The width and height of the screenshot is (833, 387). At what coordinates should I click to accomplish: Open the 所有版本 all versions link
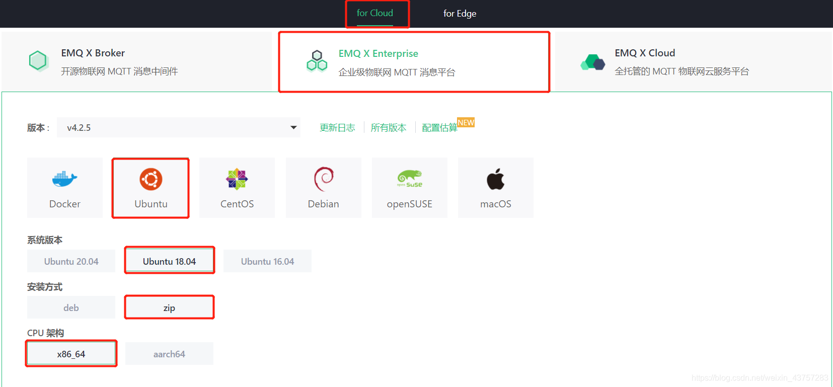pyautogui.click(x=389, y=128)
